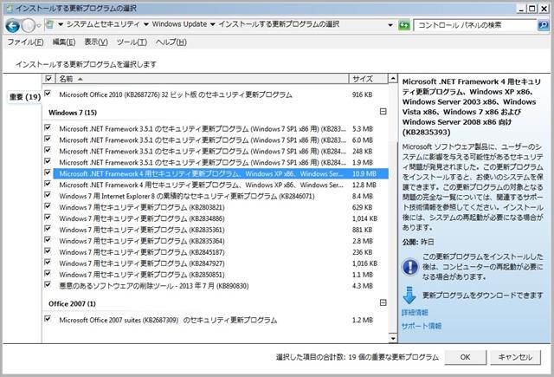Click the キャンセル button
Viewport: 554px width, 377px height.
coord(515,357)
